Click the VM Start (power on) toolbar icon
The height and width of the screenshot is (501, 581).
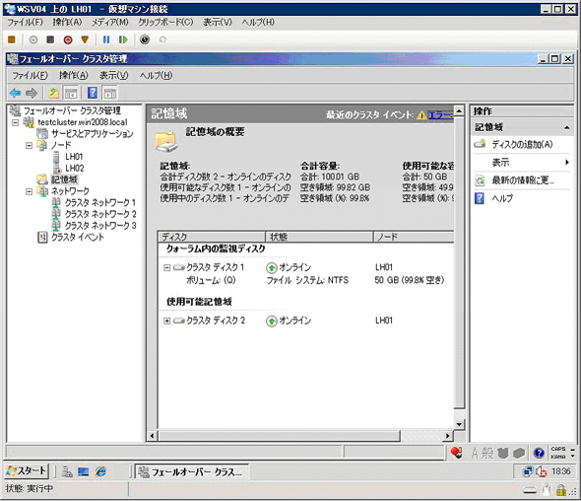(x=33, y=39)
